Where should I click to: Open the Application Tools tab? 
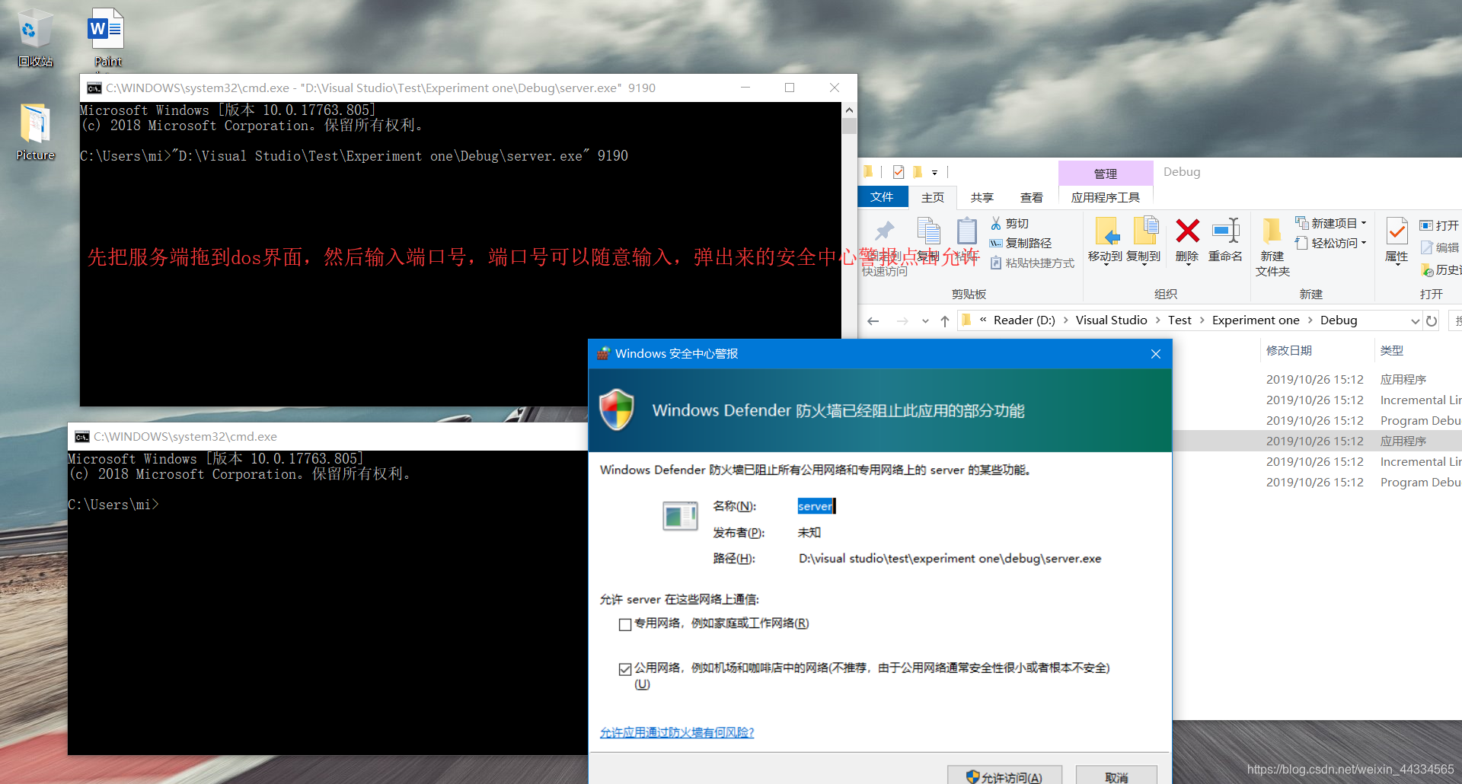[1106, 197]
